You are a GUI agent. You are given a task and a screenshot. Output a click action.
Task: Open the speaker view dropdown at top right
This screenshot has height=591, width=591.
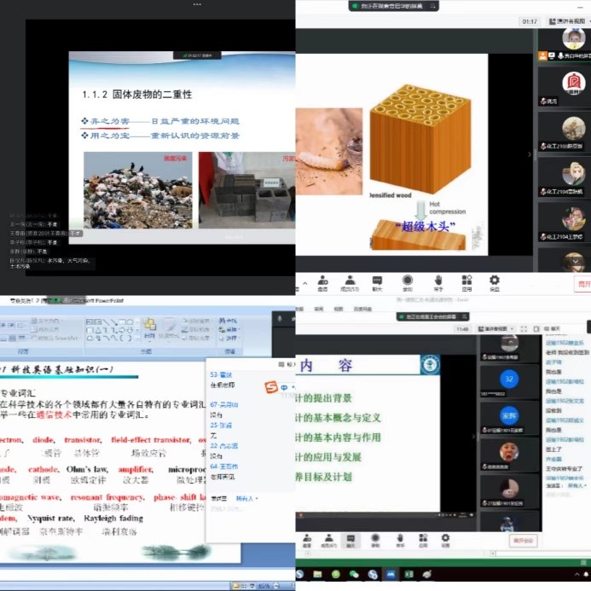click(565, 21)
